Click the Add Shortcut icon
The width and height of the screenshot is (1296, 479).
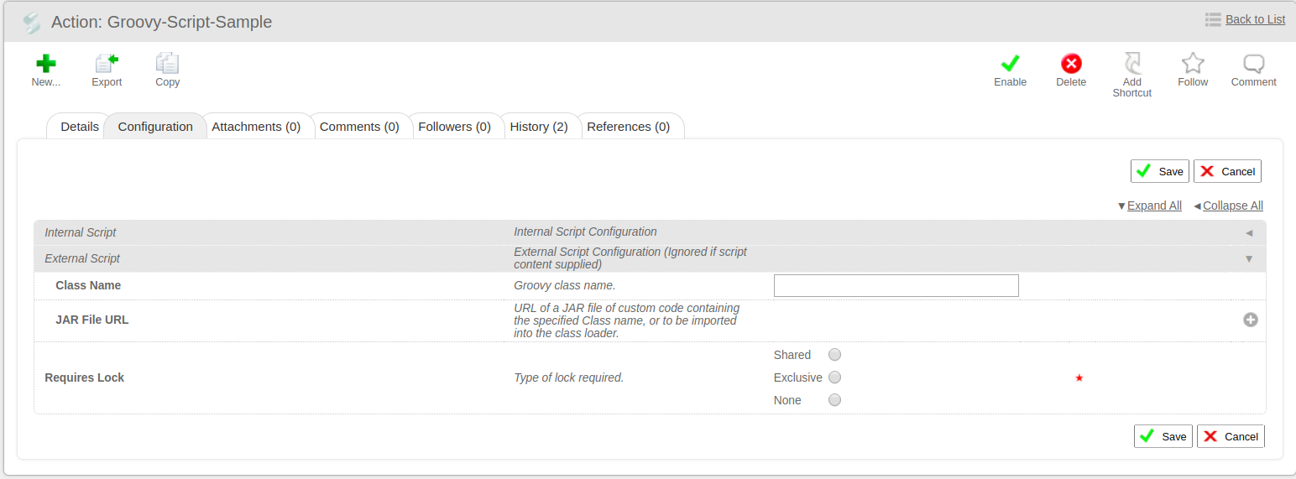click(x=1132, y=64)
